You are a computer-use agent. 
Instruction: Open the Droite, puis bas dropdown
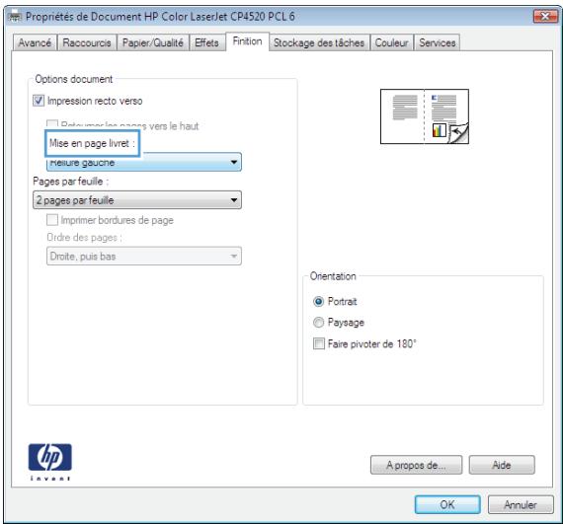coord(144,257)
